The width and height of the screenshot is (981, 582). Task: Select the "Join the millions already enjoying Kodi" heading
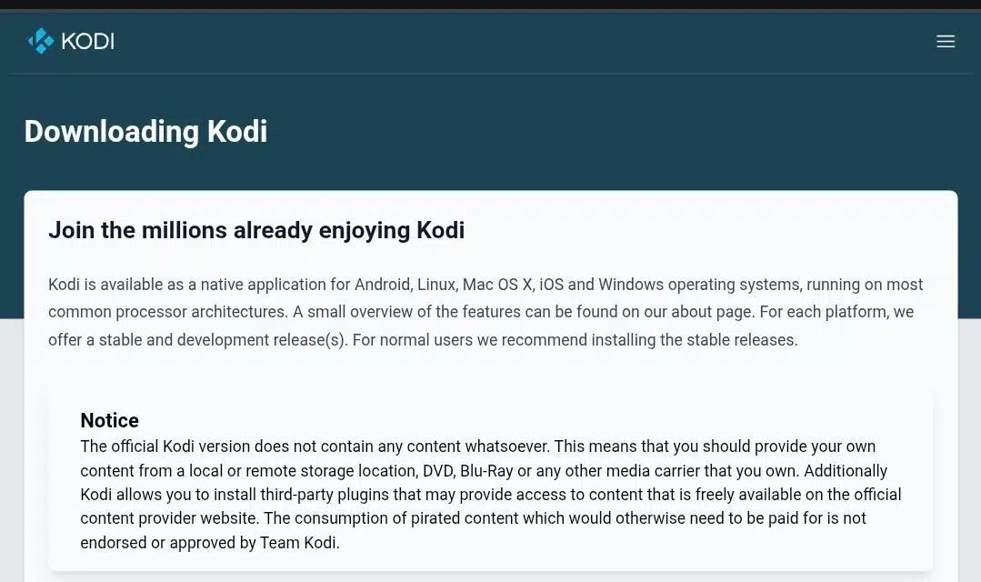click(x=256, y=230)
